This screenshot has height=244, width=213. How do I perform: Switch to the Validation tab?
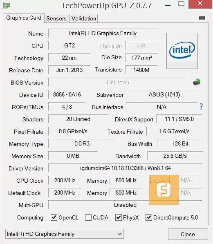pos(84,18)
